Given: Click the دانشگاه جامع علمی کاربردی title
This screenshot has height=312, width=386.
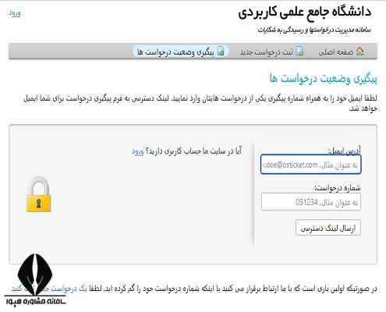Looking at the screenshot, I should click(305, 12).
